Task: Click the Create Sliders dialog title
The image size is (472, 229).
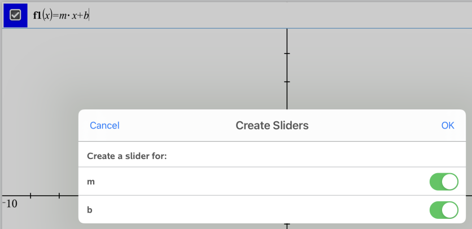Action: 272,126
